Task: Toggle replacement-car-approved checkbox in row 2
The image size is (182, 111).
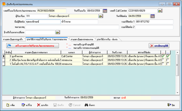Action: coord(168,60)
